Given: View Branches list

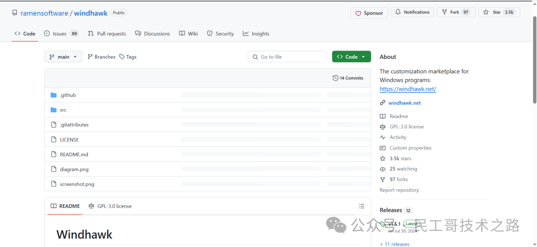Looking at the screenshot, I should tap(101, 57).
